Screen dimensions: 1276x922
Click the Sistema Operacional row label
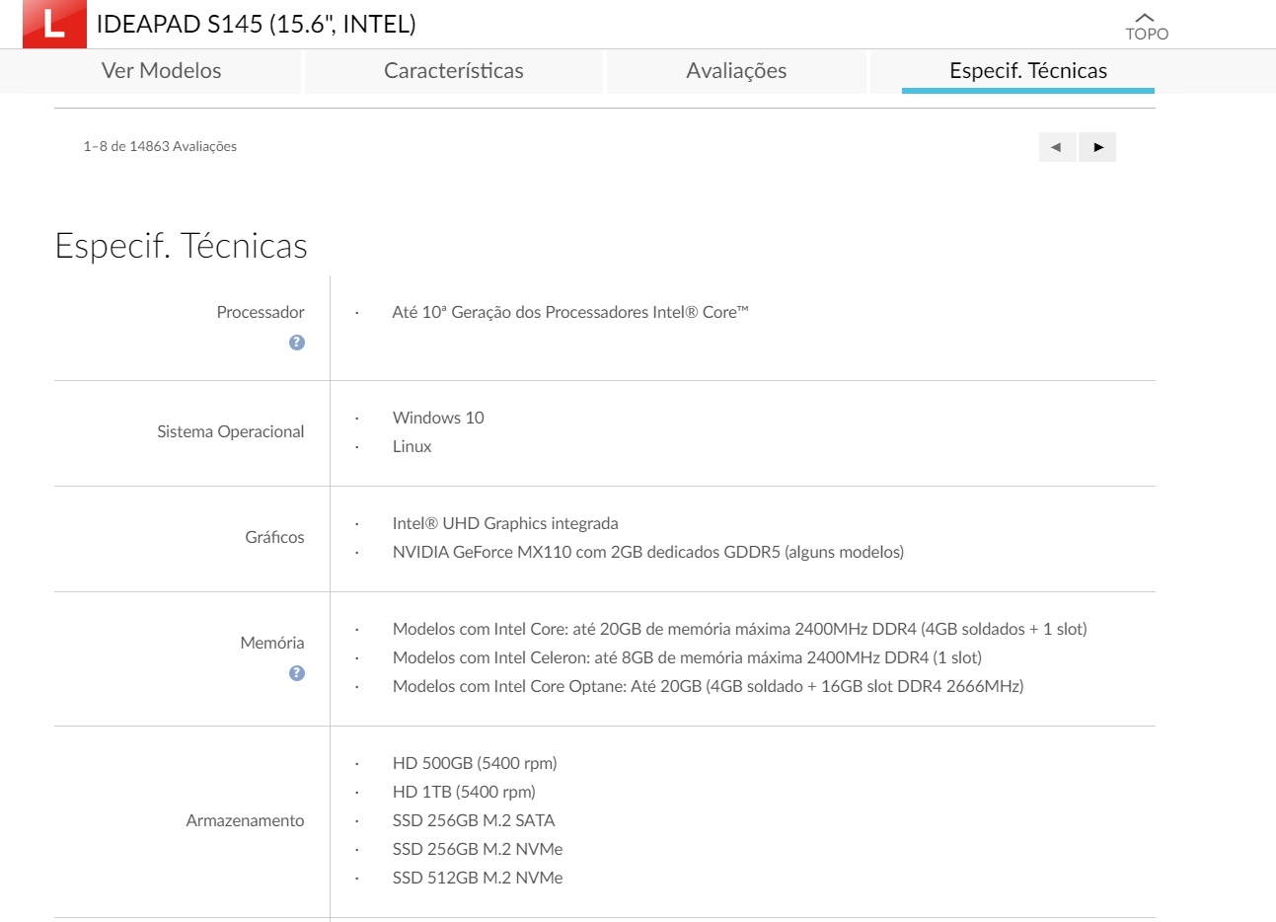coord(231,431)
